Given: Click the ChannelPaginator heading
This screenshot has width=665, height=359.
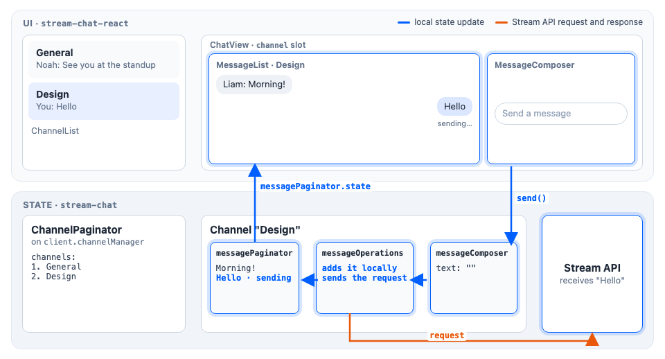Looking at the screenshot, I should point(76,229).
